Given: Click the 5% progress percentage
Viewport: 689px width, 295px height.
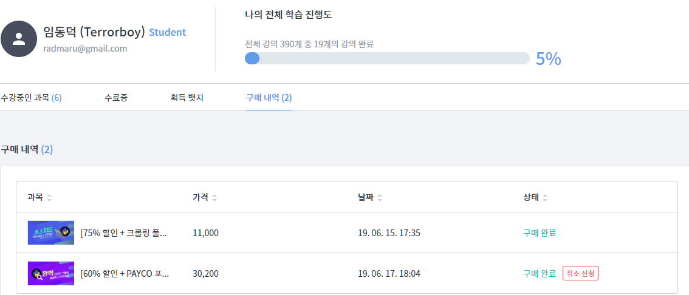Looking at the screenshot, I should (x=548, y=59).
